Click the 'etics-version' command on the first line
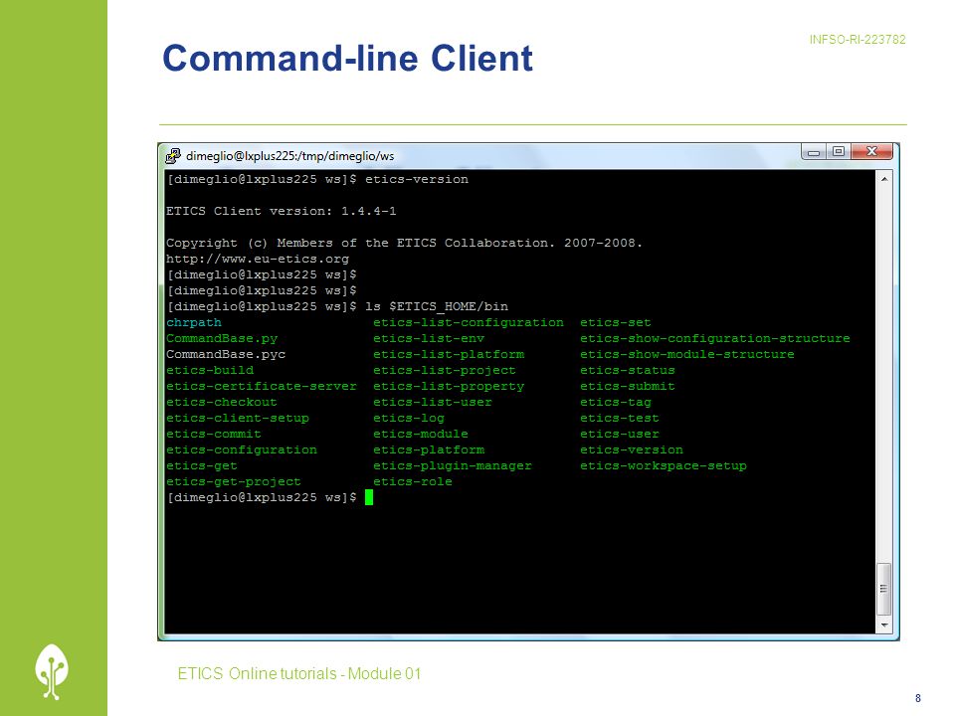 point(417,179)
